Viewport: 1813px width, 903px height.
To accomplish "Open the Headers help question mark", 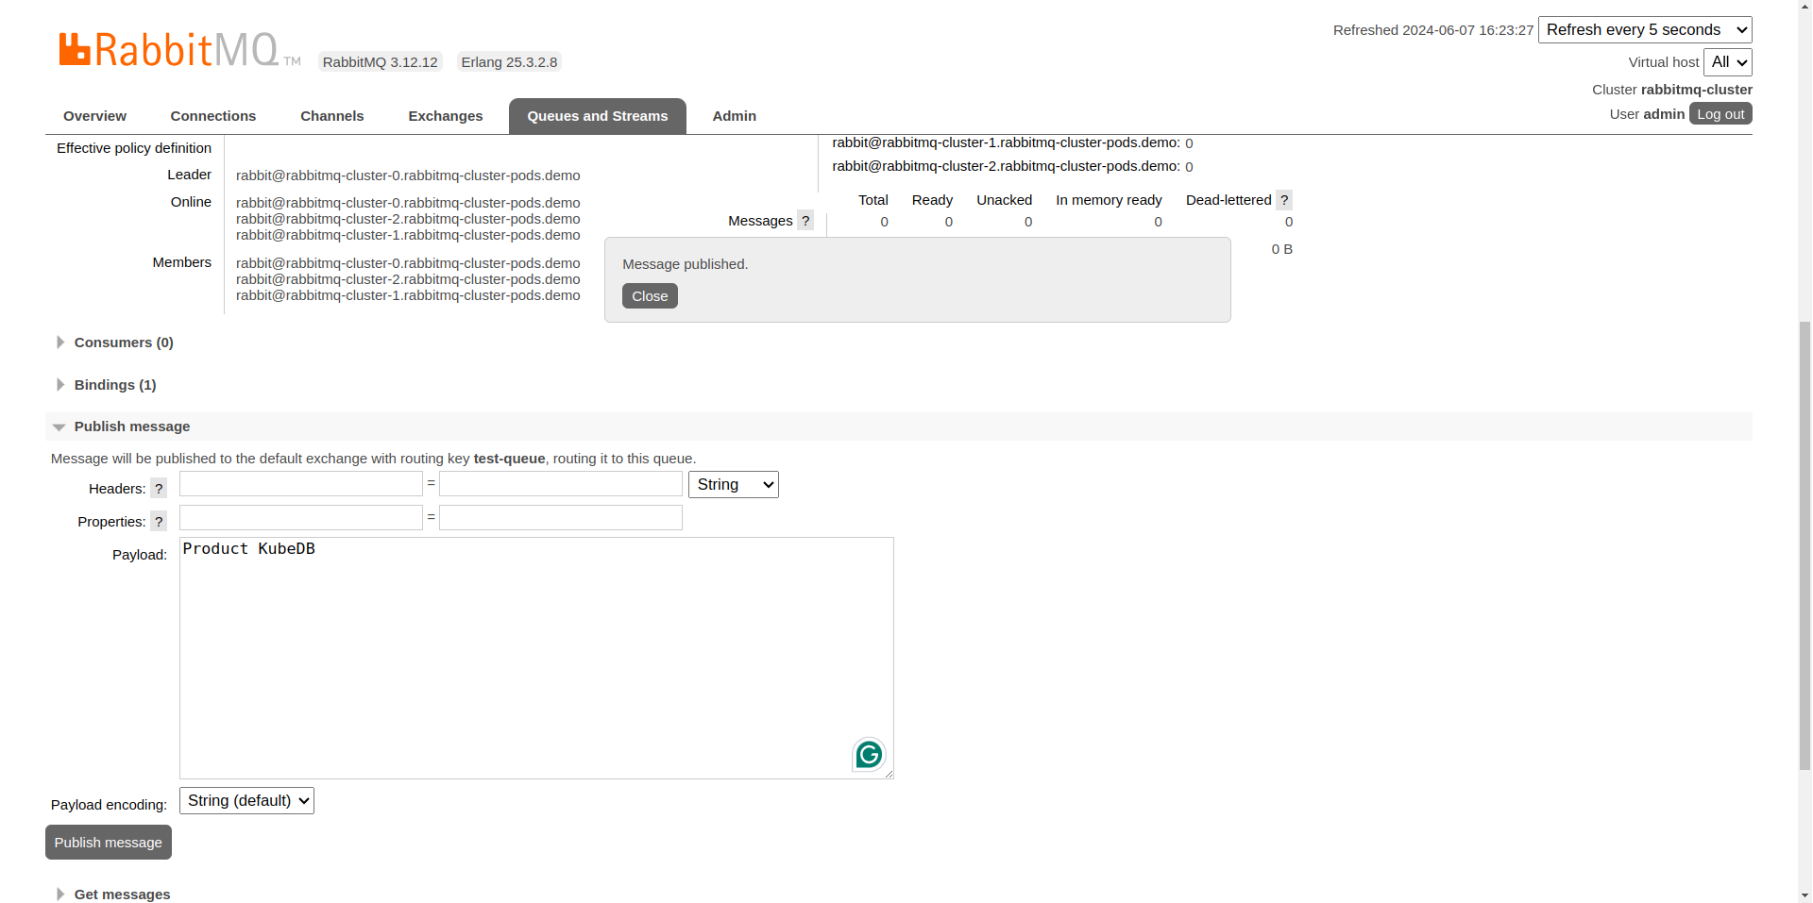I will pyautogui.click(x=159, y=489).
